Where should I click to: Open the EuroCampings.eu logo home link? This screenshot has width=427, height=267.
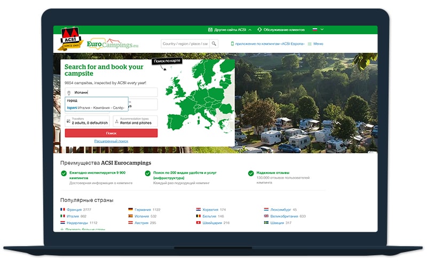click(x=113, y=44)
